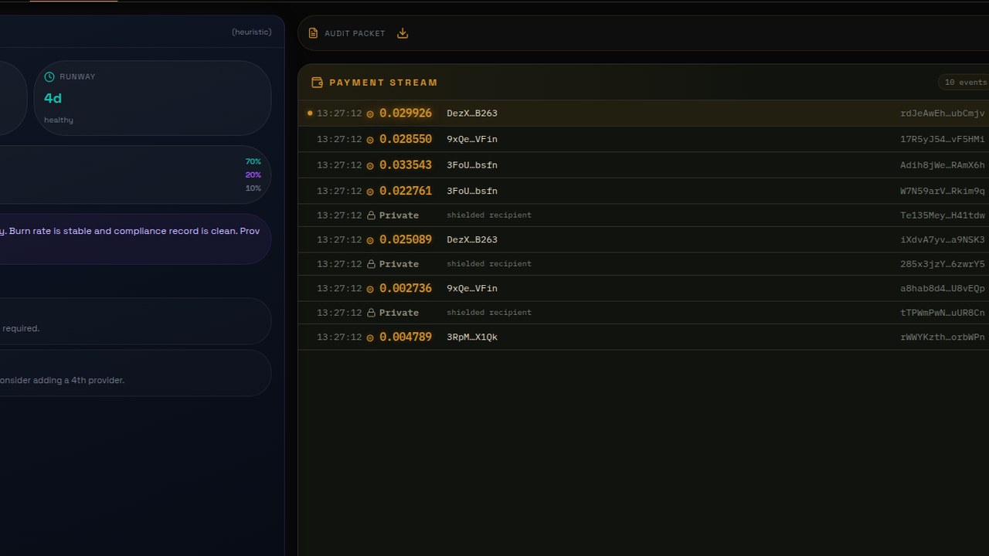Select transaction hash Adih8jWe…RAmX6h
The width and height of the screenshot is (989, 556).
point(943,165)
